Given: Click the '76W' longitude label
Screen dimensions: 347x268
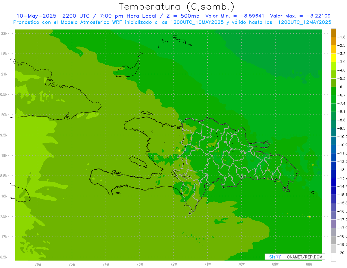Looking at the screenshot, I should click(38, 264).
